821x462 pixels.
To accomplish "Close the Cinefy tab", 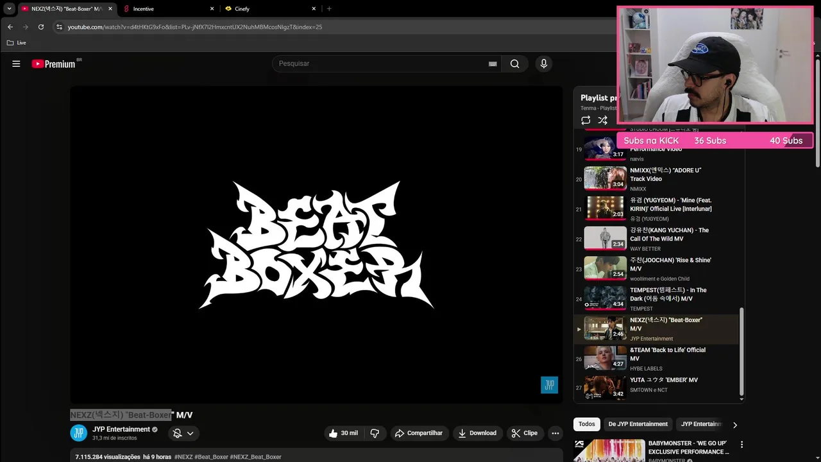I will (314, 9).
